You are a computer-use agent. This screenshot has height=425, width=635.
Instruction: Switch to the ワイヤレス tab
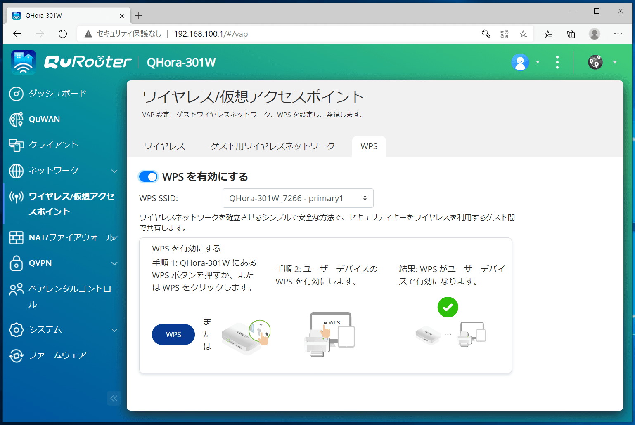[164, 146]
